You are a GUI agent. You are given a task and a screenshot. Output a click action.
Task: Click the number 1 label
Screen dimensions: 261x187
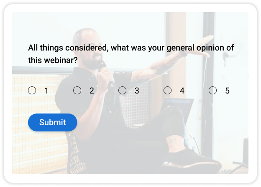pyautogui.click(x=46, y=91)
